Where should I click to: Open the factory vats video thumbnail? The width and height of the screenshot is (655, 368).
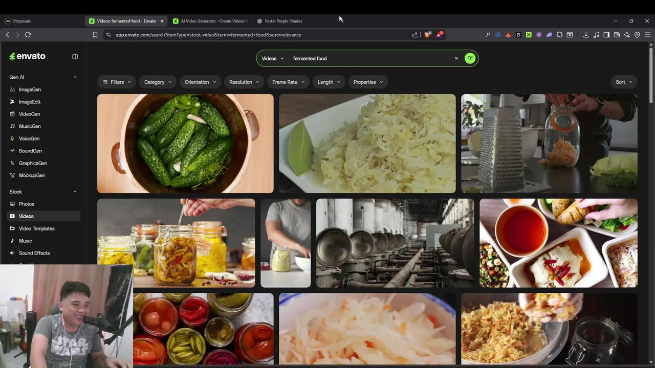[395, 243]
